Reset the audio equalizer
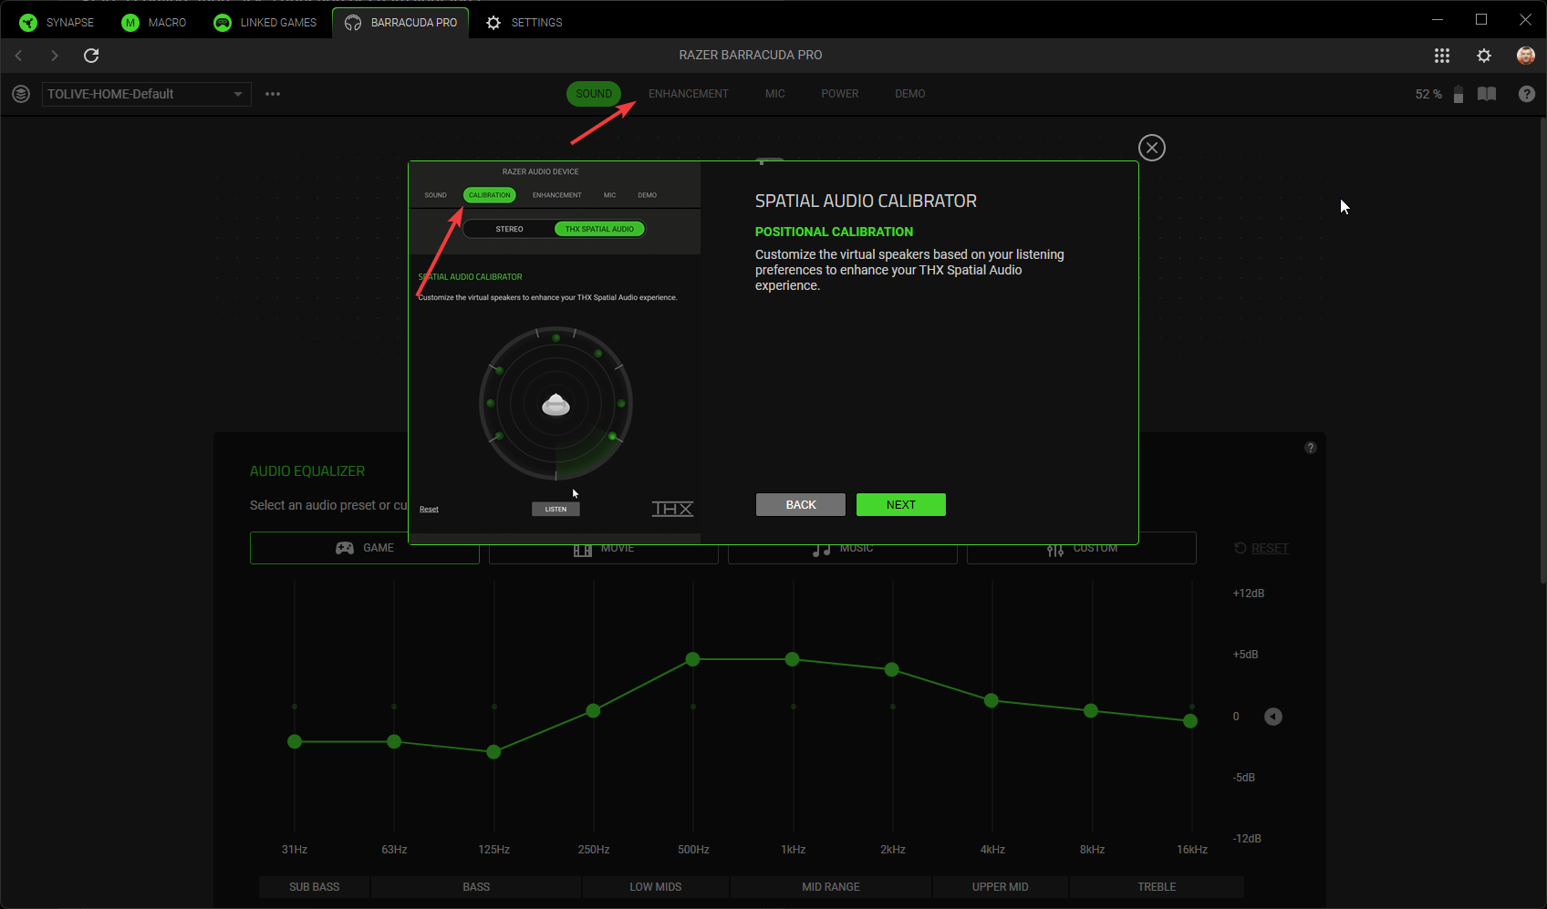The height and width of the screenshot is (909, 1547). coord(1261,548)
